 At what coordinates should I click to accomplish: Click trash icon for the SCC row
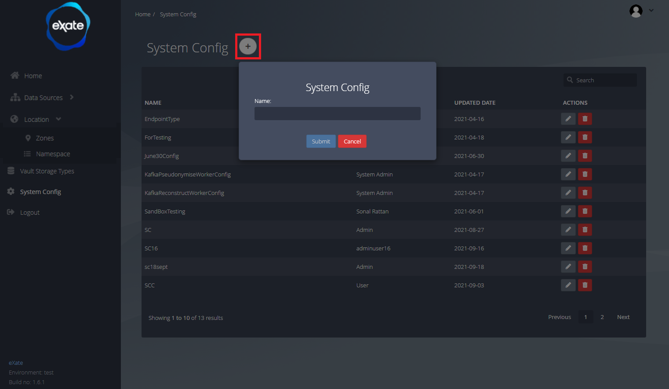click(x=585, y=285)
